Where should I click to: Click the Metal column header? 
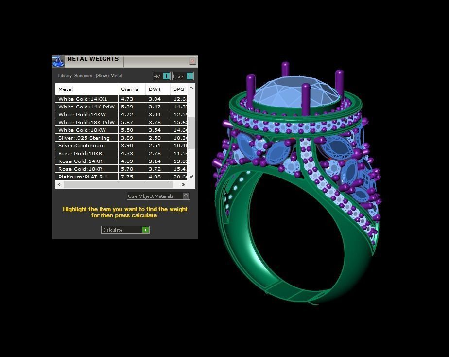[86, 89]
